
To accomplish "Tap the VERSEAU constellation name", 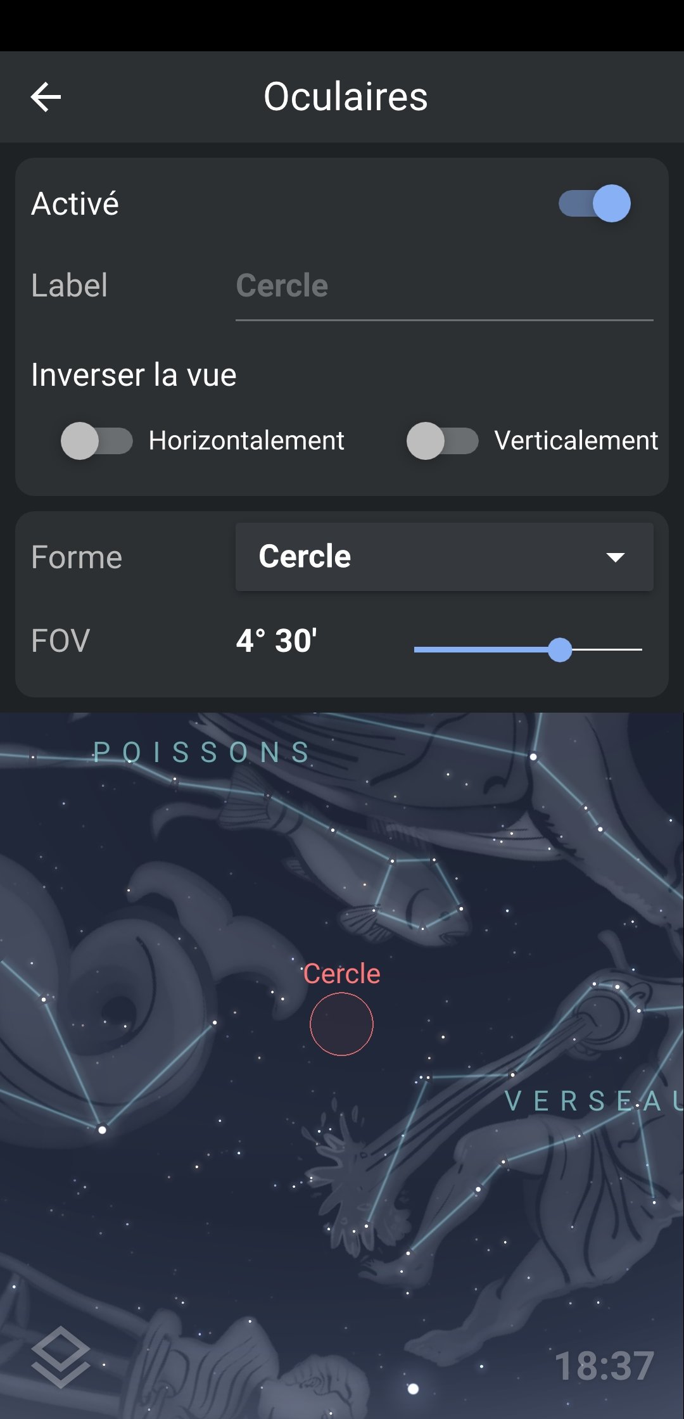I will pos(592,1102).
